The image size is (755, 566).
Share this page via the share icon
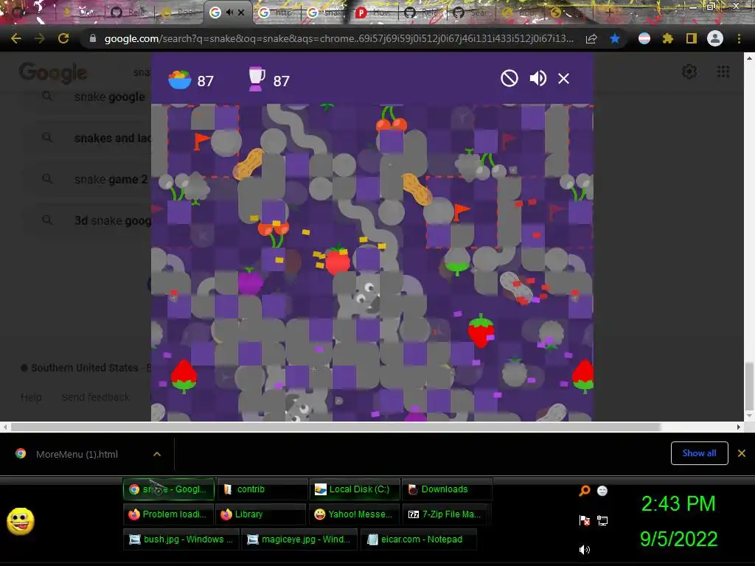[x=591, y=38]
